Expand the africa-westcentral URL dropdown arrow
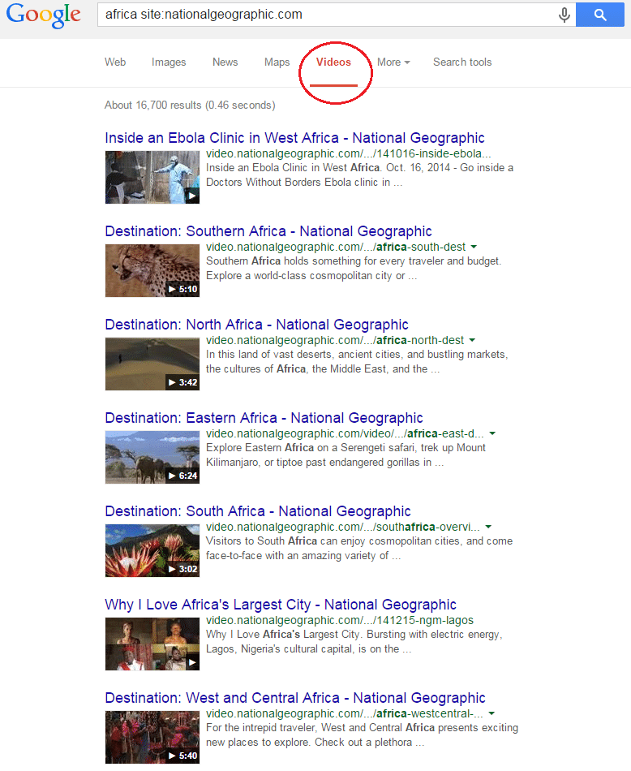 pos(491,714)
